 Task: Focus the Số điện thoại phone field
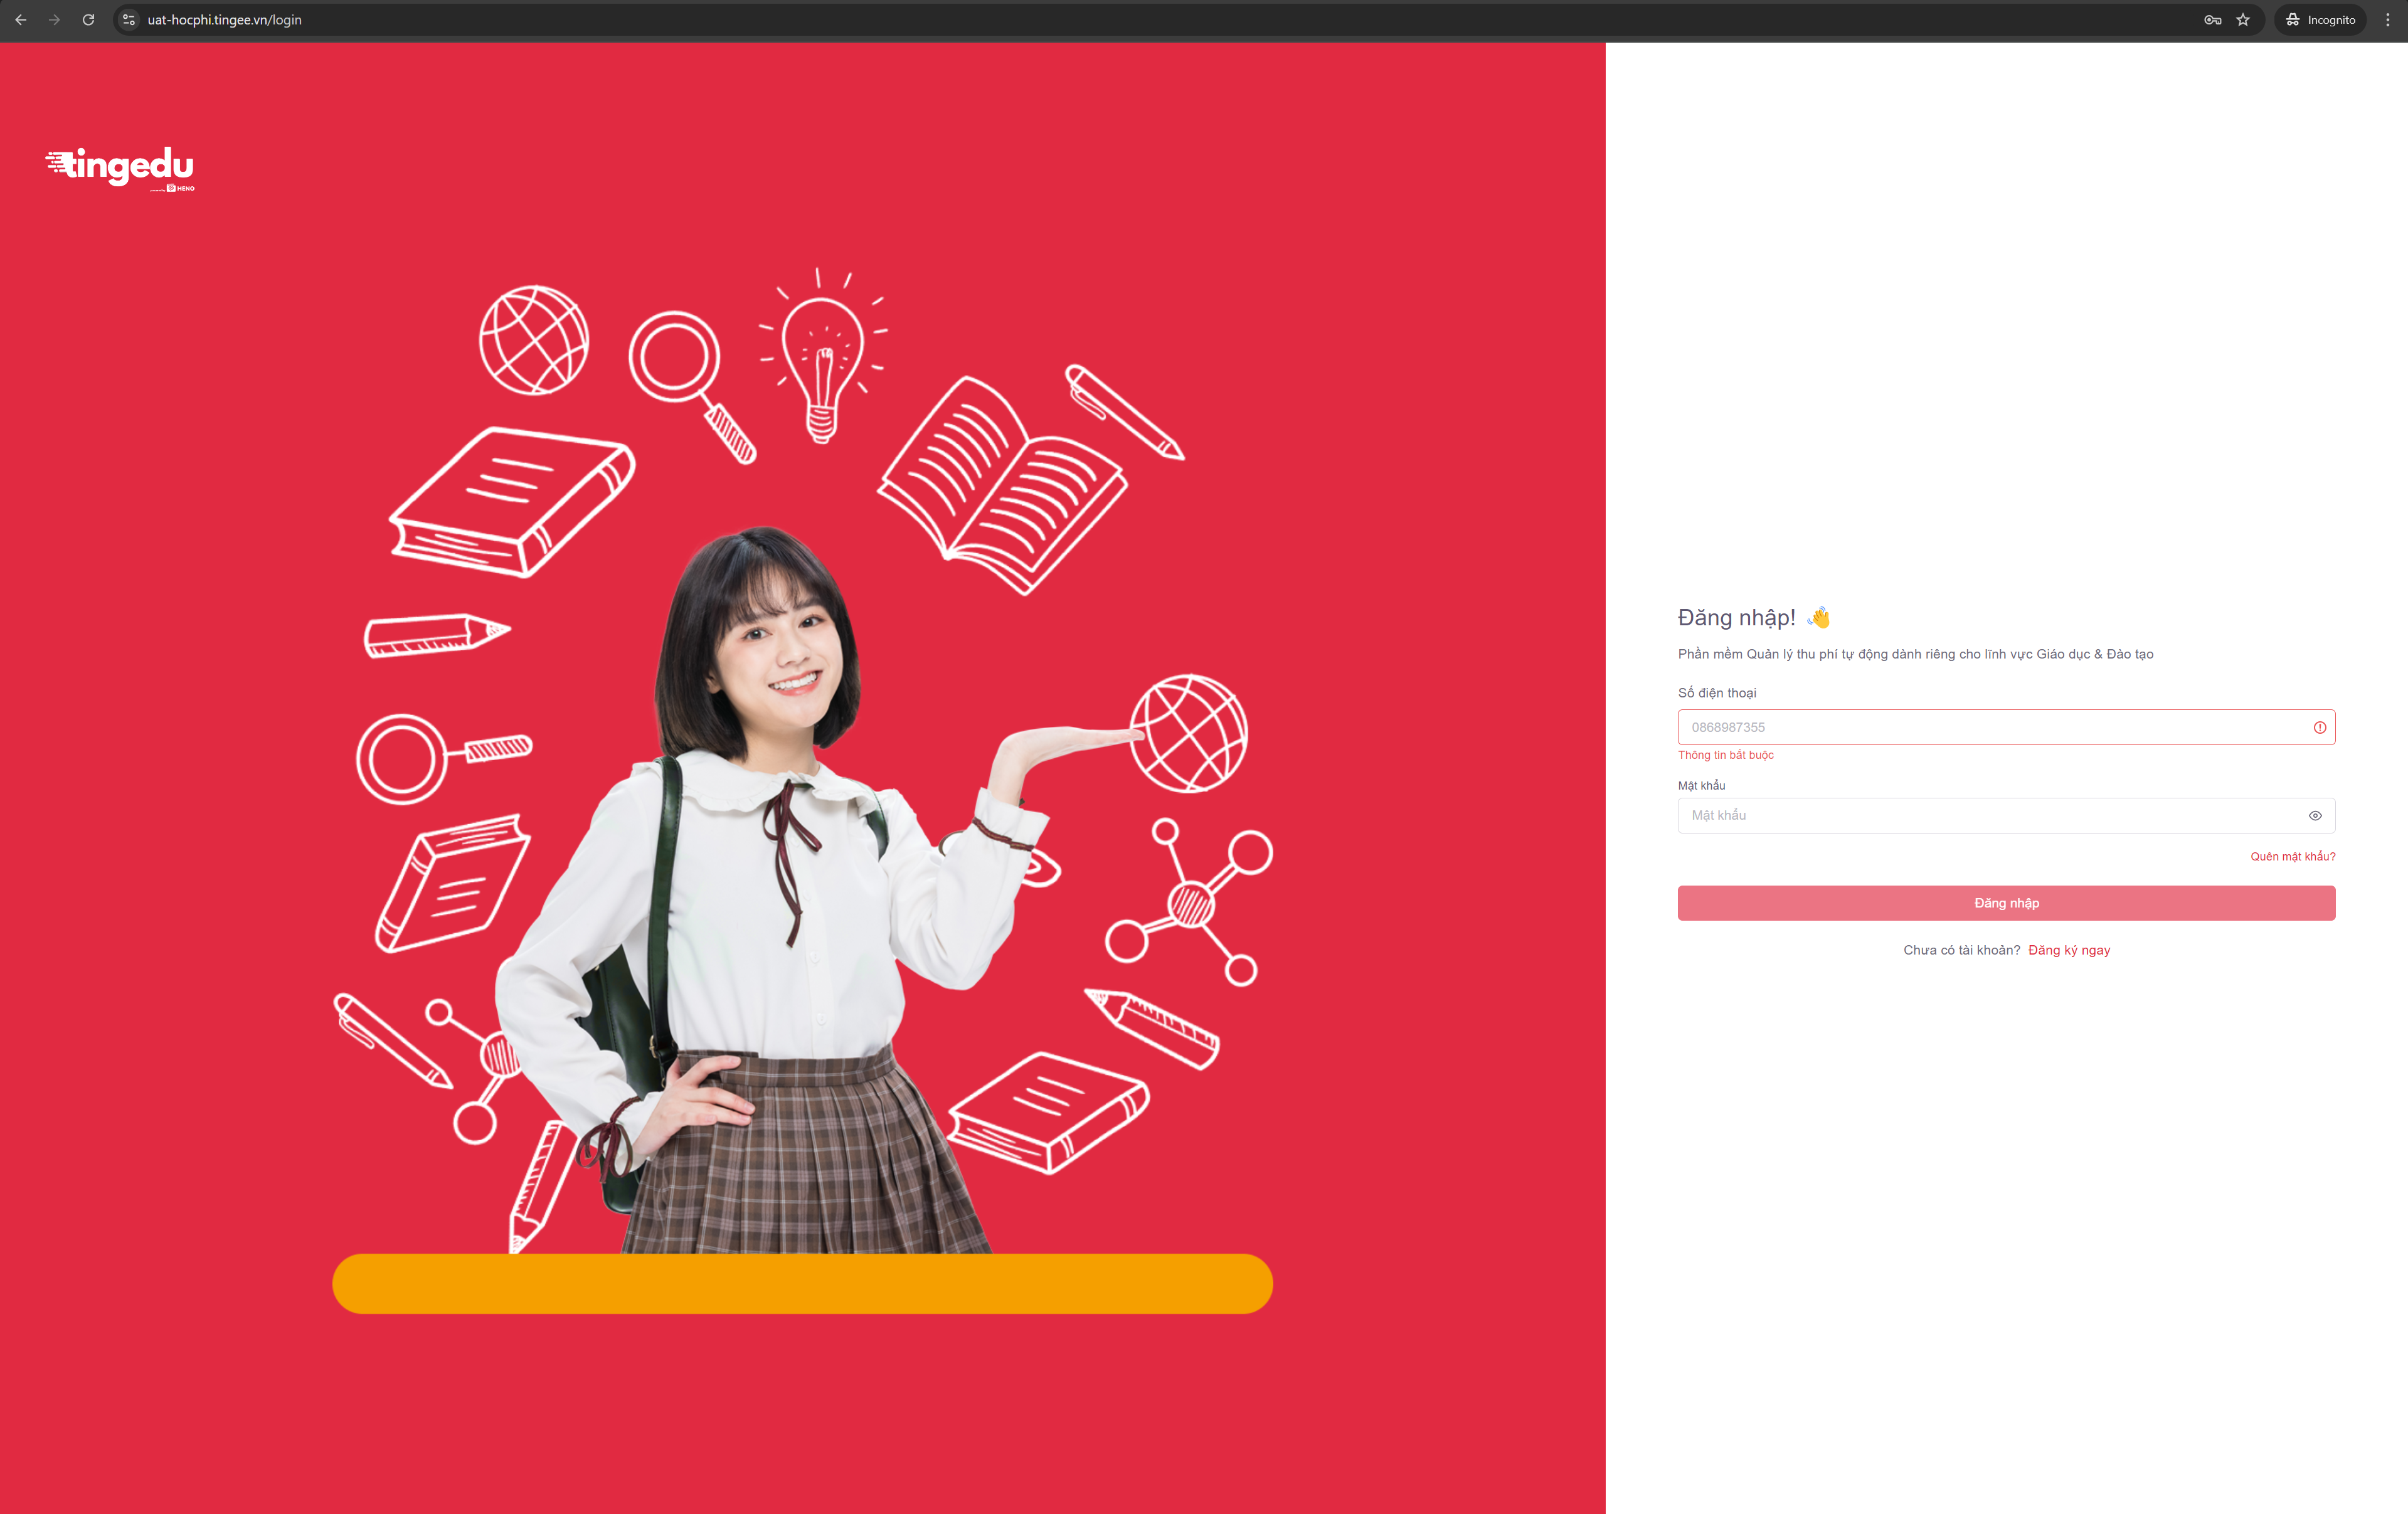[x=1990, y=727]
